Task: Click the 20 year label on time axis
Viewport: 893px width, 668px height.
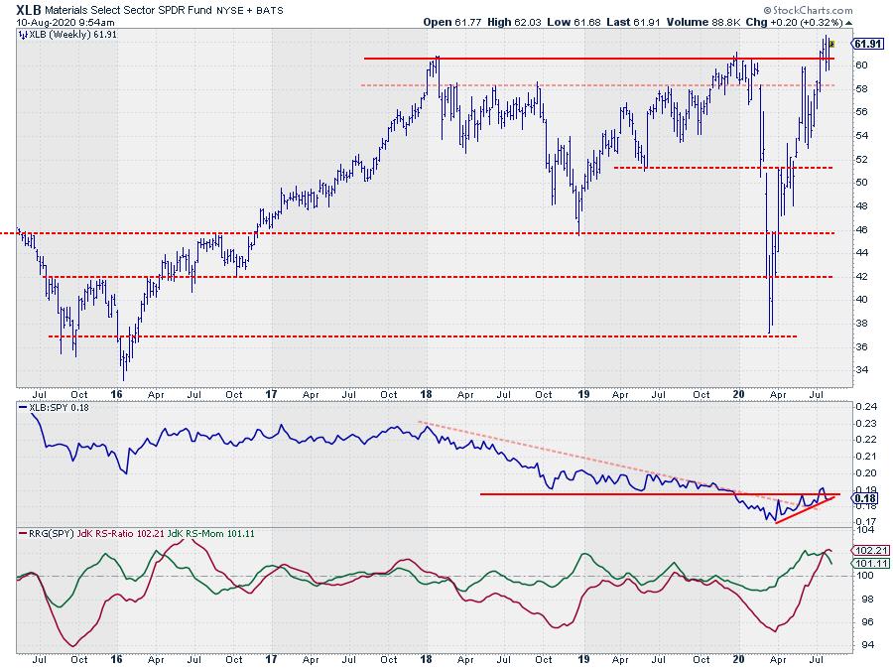Action: pyautogui.click(x=737, y=393)
